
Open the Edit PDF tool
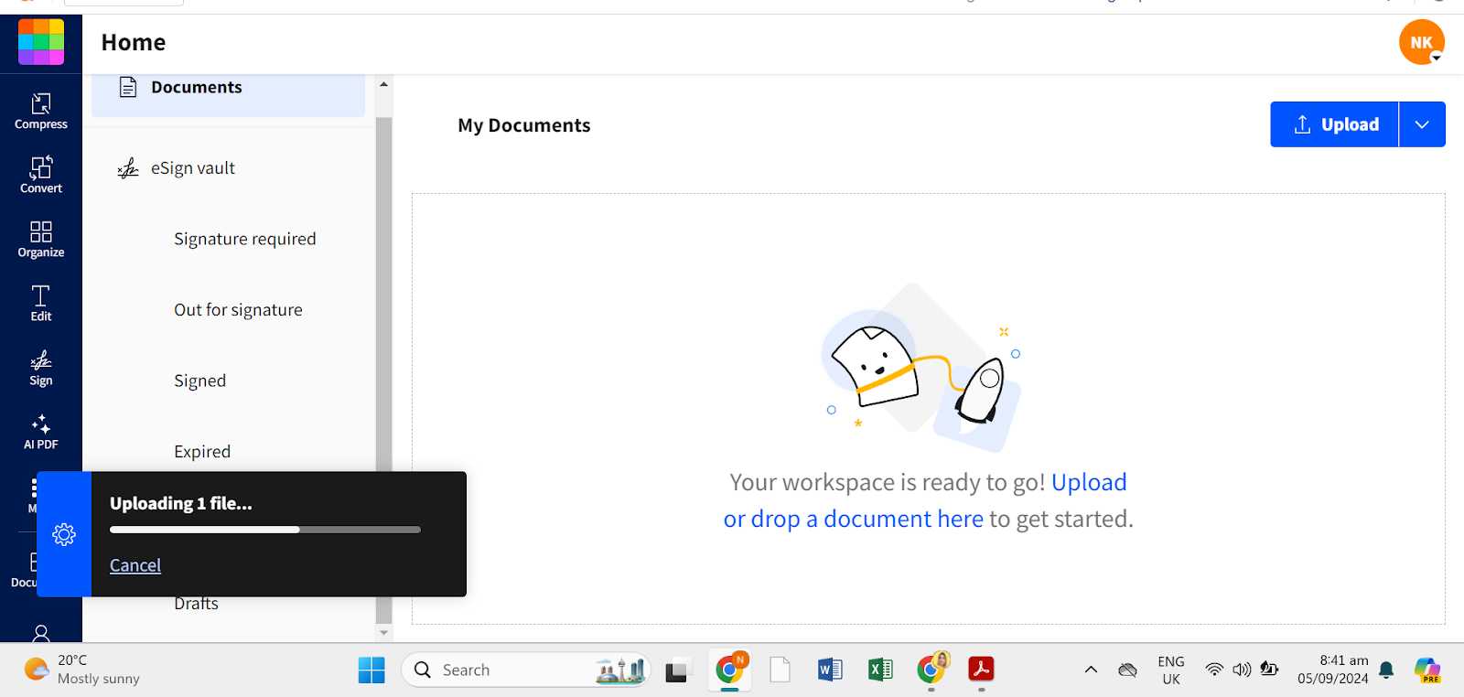pyautogui.click(x=41, y=304)
